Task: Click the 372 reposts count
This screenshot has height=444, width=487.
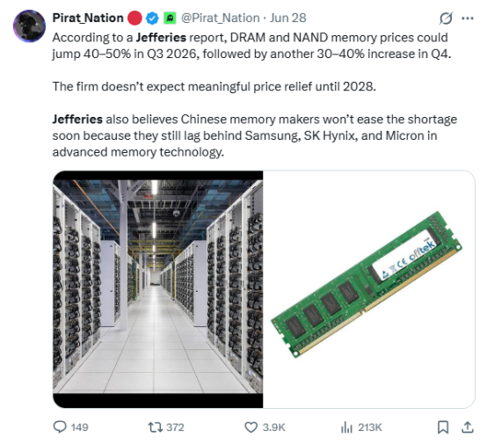Action: click(x=175, y=427)
